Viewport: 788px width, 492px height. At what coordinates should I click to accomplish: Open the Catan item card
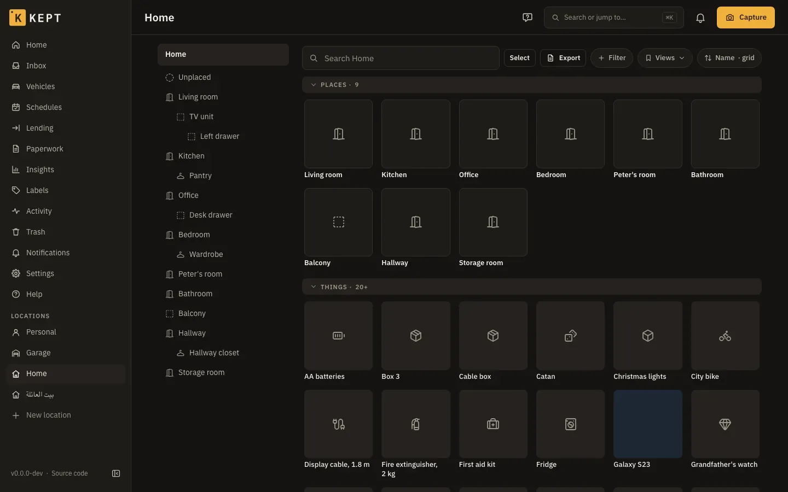tap(570, 341)
